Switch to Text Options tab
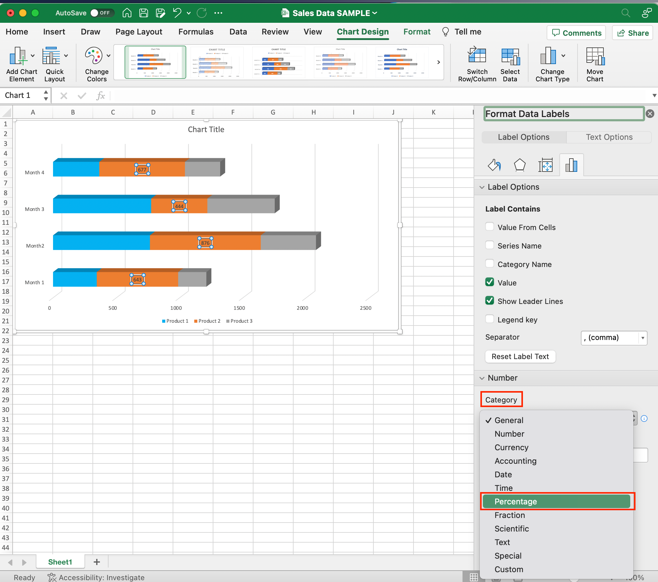This screenshot has height=582, width=658. pyautogui.click(x=609, y=137)
